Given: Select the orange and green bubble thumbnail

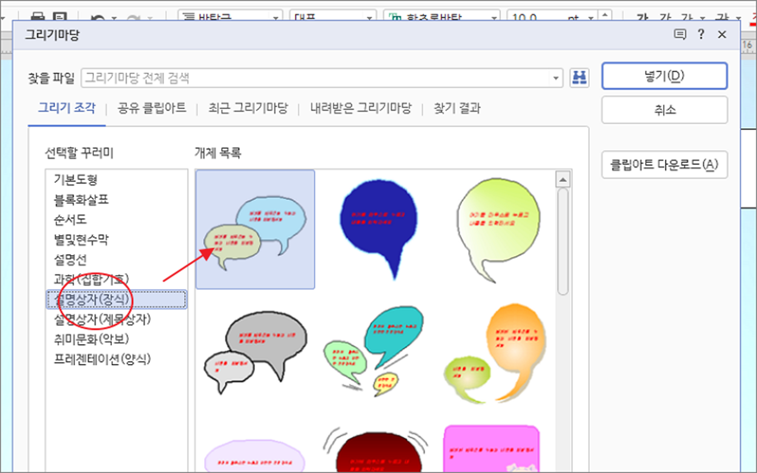Looking at the screenshot, I should [497, 354].
